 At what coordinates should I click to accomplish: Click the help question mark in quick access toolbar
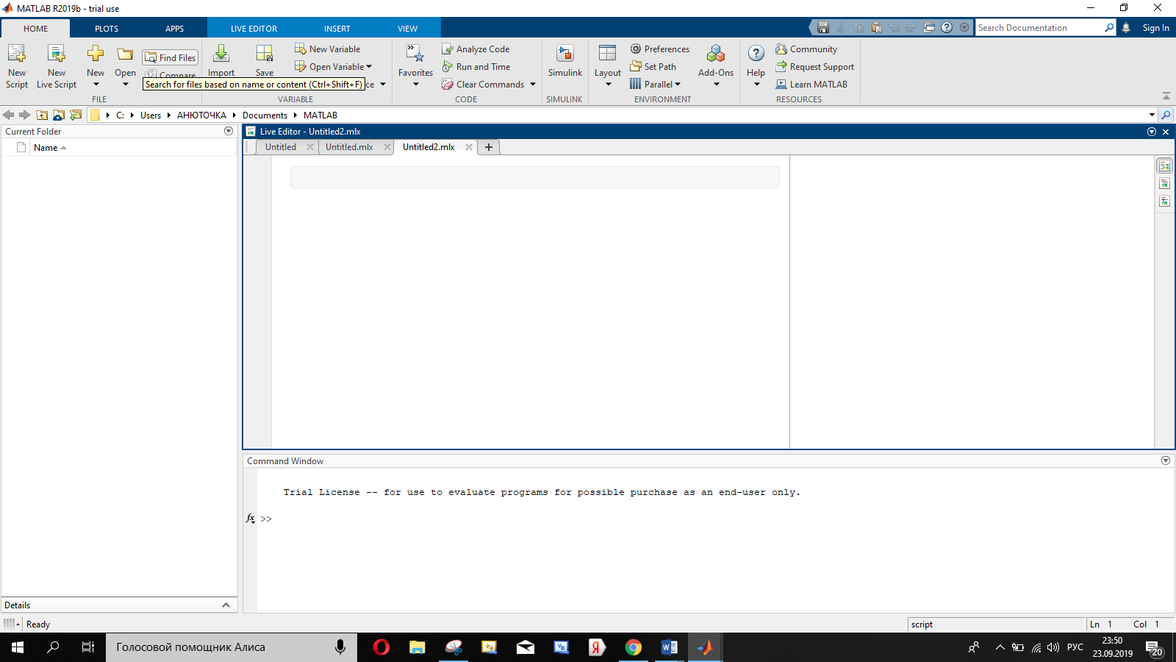(947, 28)
